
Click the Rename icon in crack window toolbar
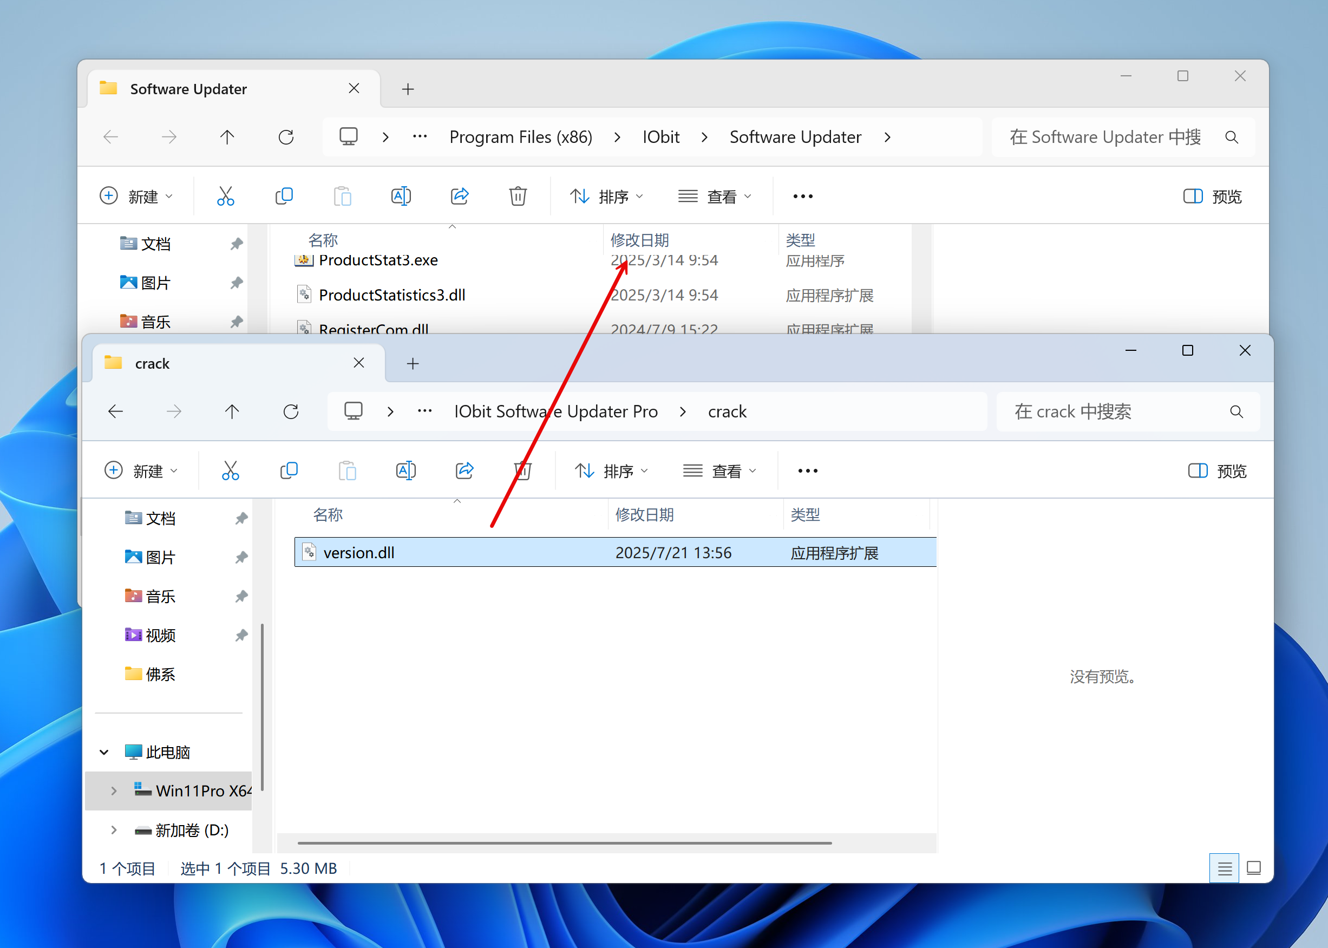(405, 470)
